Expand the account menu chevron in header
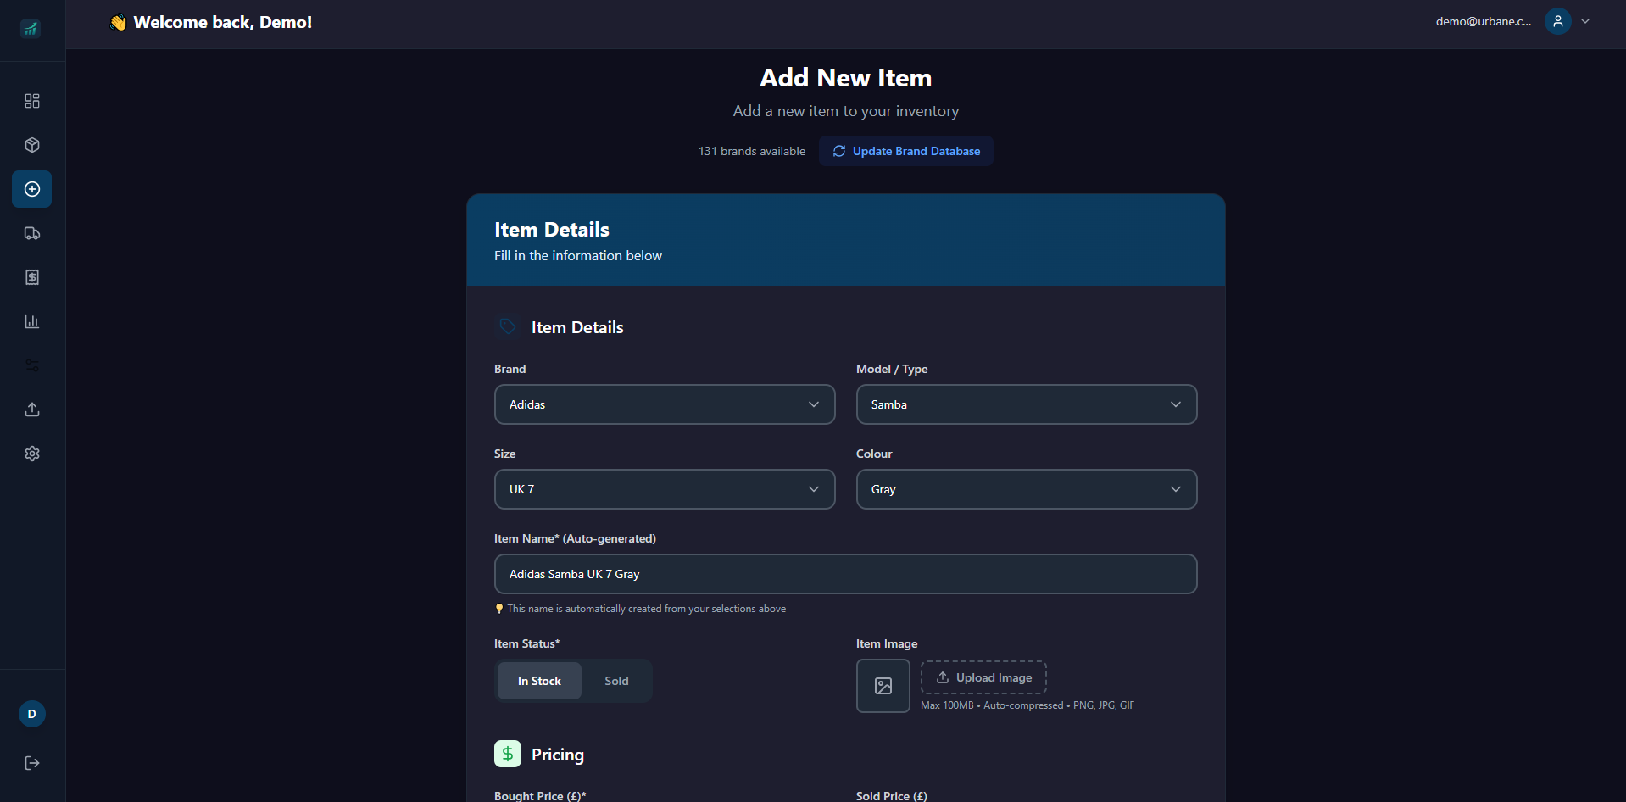Screen dimensions: 1626x802 (x=1585, y=21)
